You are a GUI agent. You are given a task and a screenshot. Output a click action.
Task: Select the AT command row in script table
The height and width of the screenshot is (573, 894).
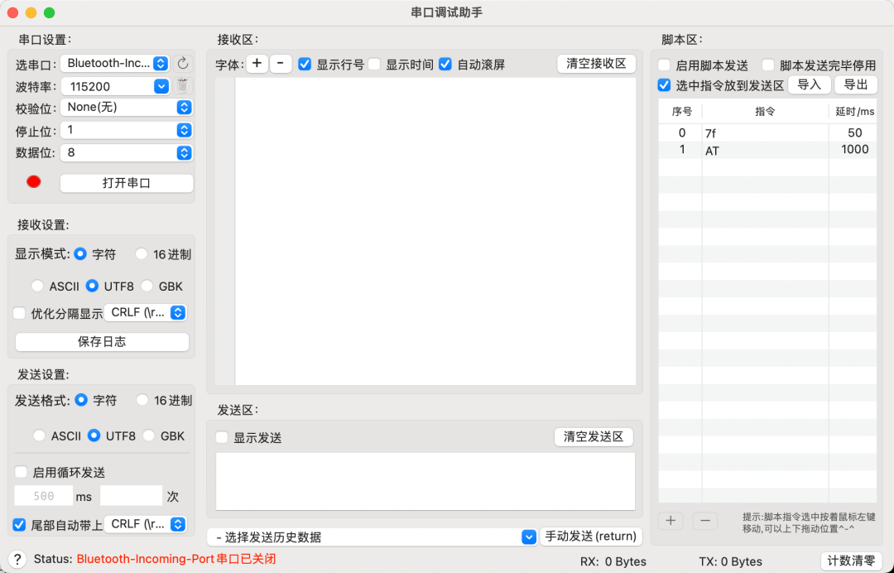(x=764, y=150)
